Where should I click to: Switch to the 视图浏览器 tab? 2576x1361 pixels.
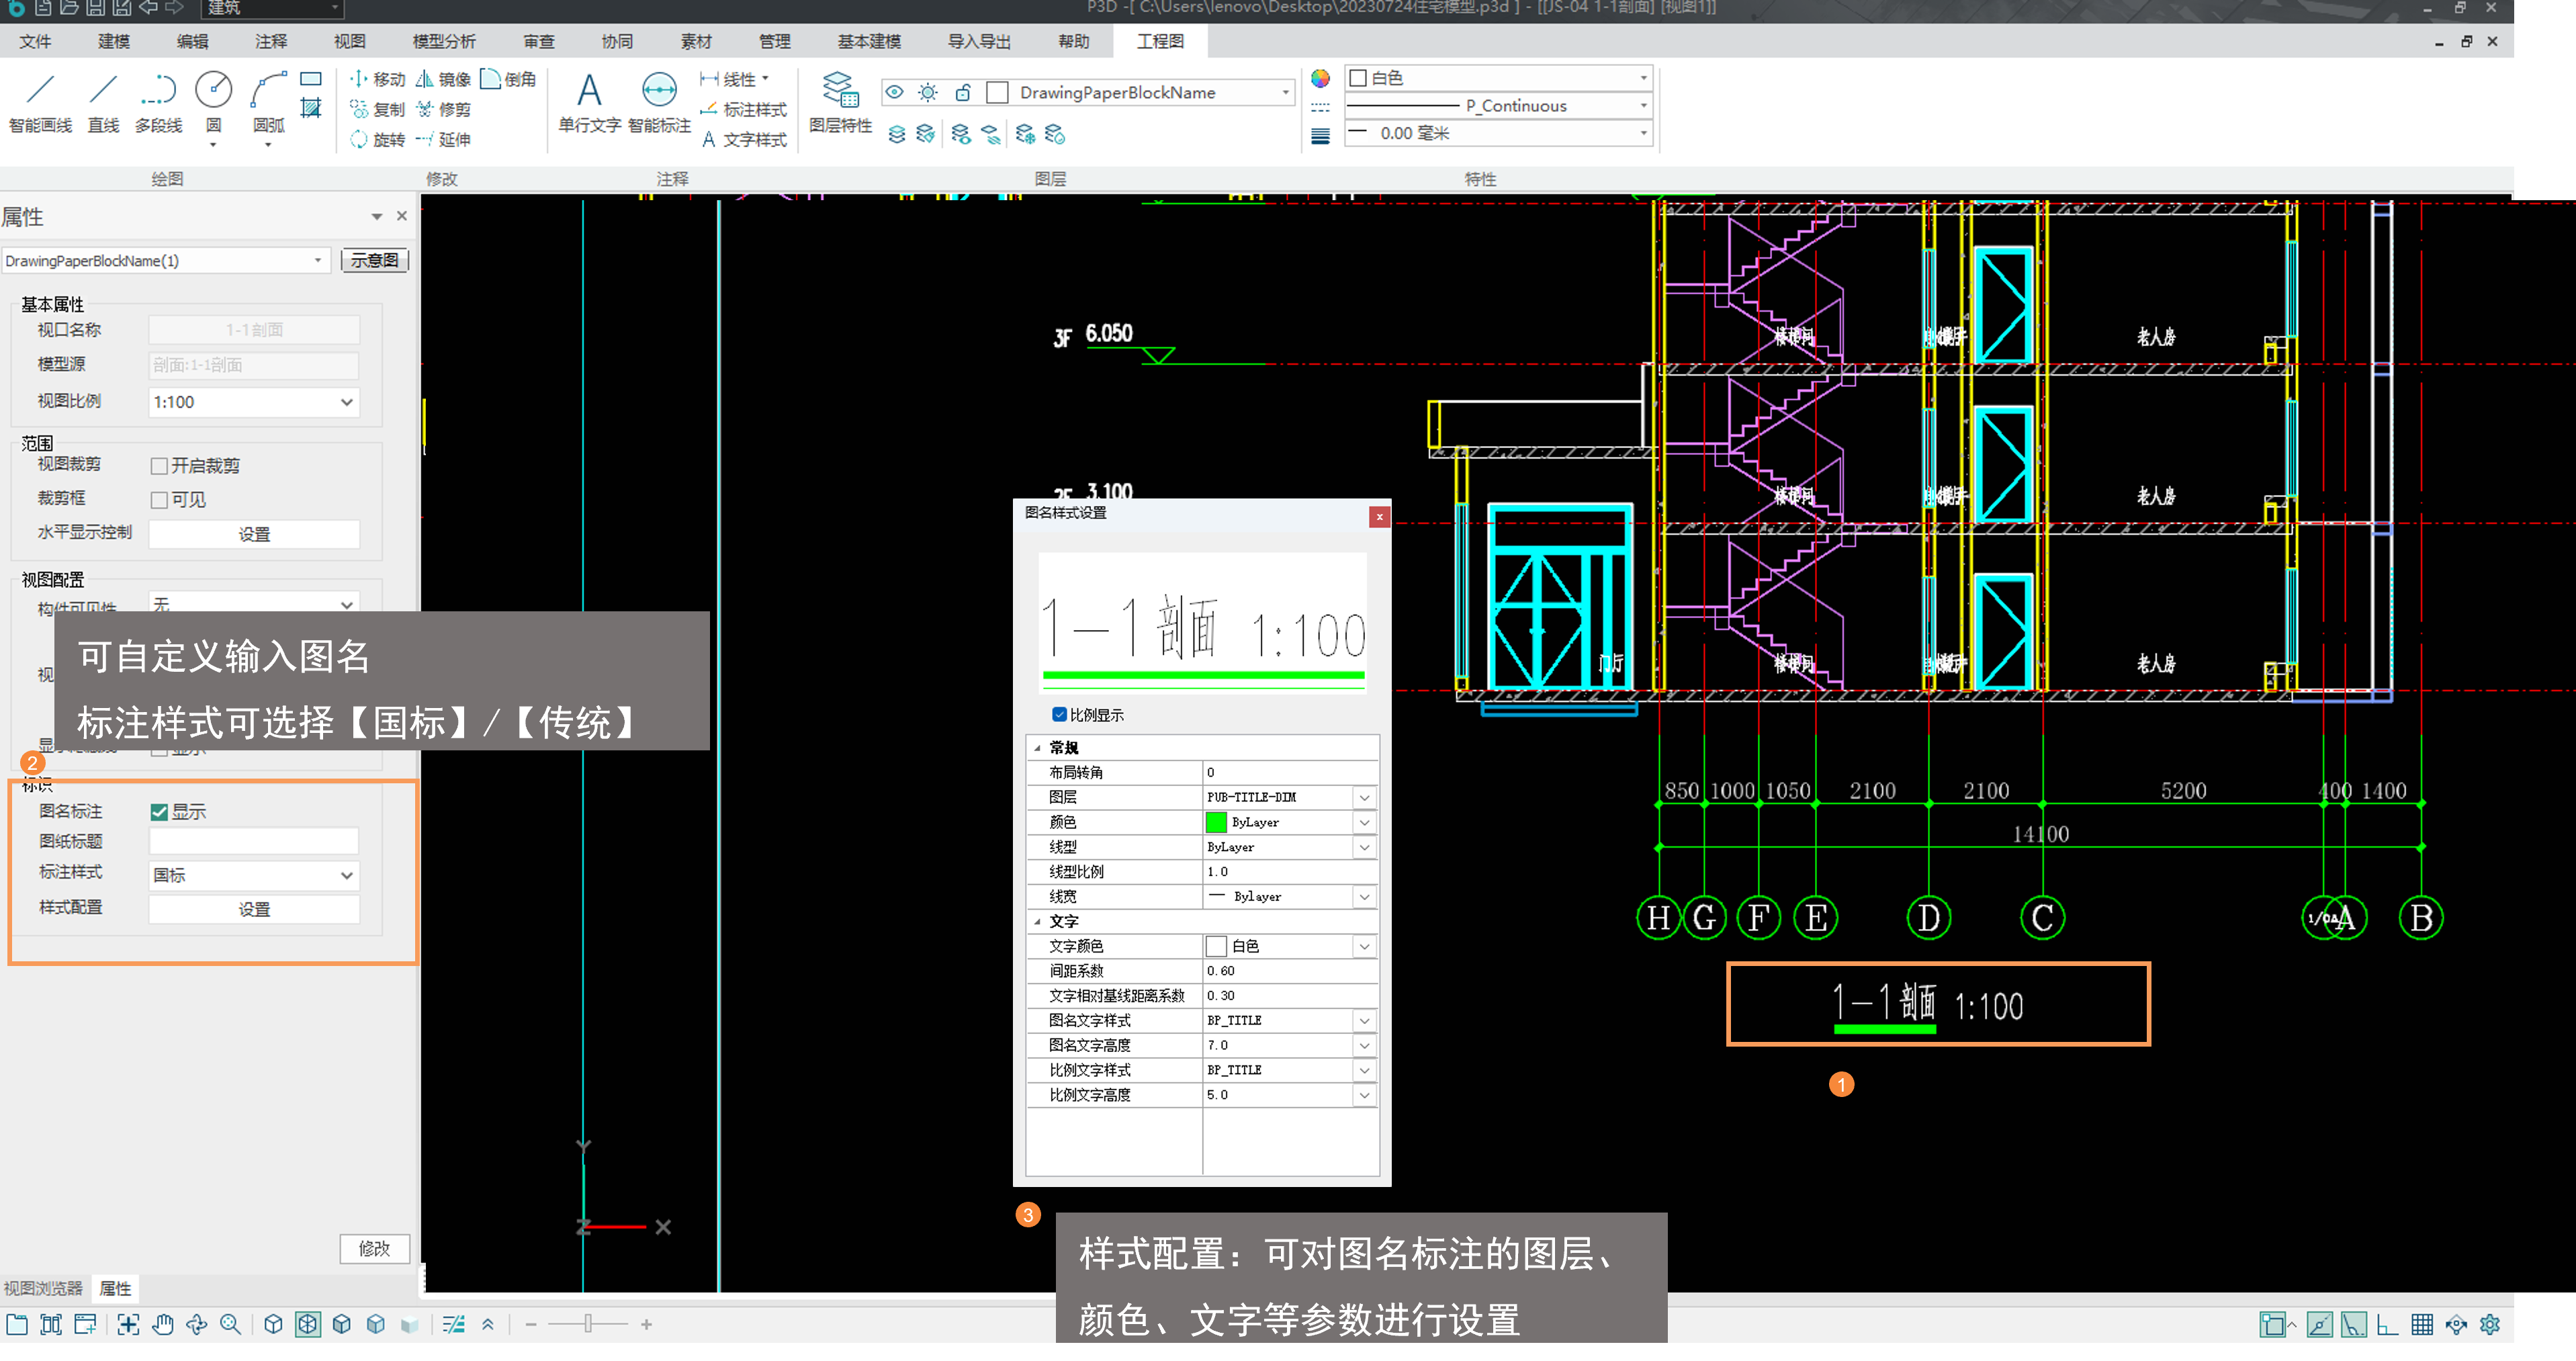coord(43,1288)
